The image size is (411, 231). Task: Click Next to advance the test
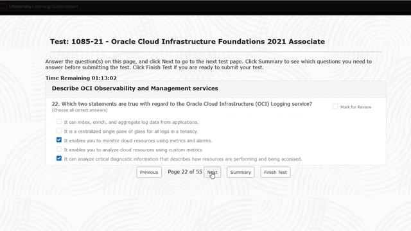[213, 173]
